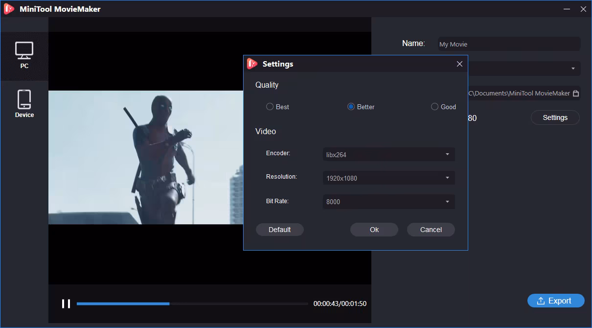Screen dimensions: 592x328
Task: Choose the Best quality option
Action: pyautogui.click(x=277, y=107)
